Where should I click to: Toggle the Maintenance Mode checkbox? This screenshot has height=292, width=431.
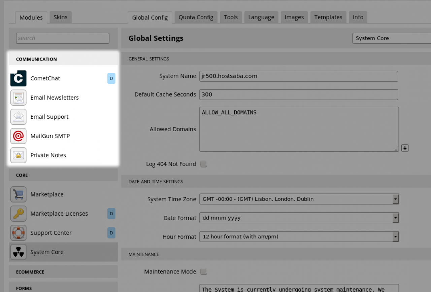[x=203, y=271]
